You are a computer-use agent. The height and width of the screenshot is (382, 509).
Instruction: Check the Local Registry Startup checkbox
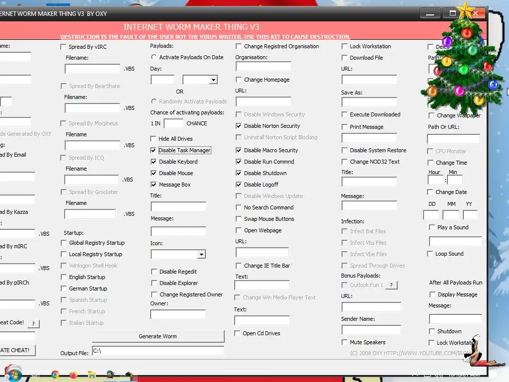[64, 254]
